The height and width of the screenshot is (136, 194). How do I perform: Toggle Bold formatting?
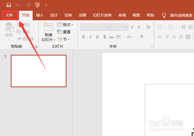tap(83, 37)
